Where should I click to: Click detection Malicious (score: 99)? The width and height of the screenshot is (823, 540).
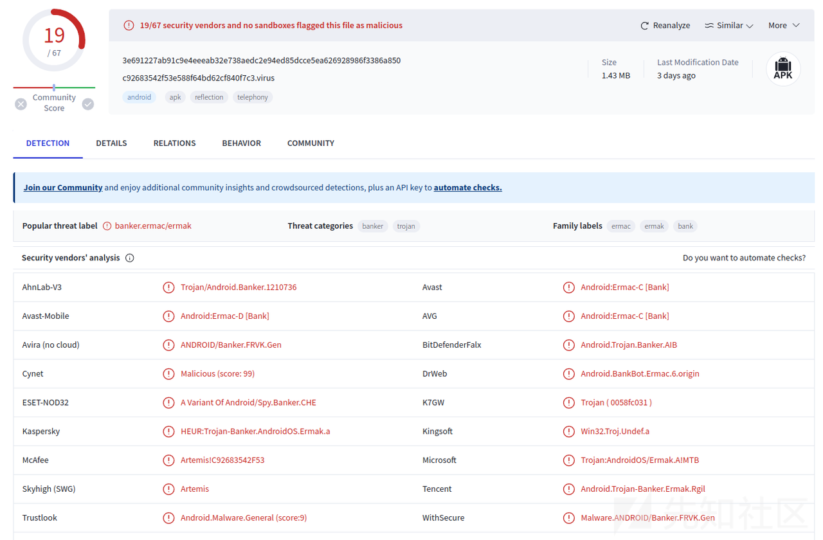(217, 373)
